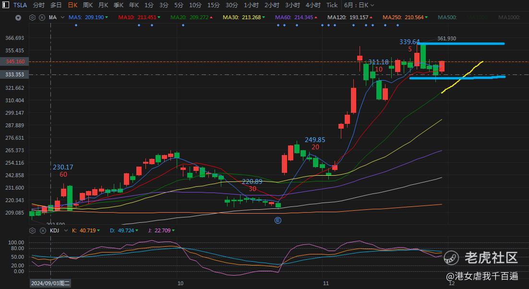Collapse indicators with the round triangle icon
The image size is (529, 289).
pos(18,18)
